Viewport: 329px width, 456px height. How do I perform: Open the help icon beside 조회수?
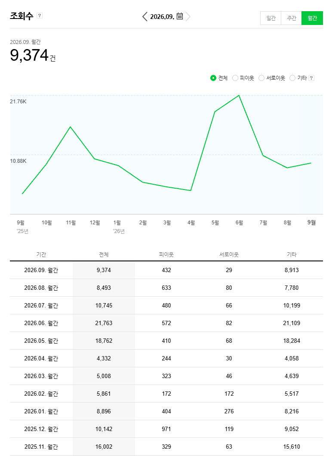coord(40,16)
